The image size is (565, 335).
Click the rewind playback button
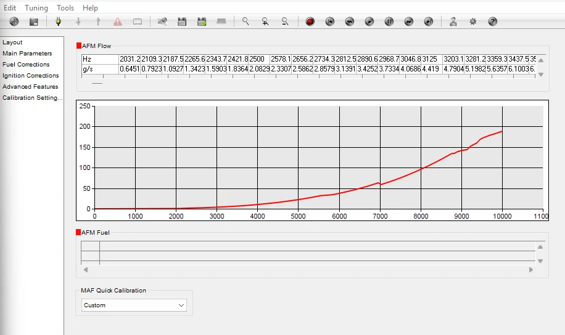(350, 22)
